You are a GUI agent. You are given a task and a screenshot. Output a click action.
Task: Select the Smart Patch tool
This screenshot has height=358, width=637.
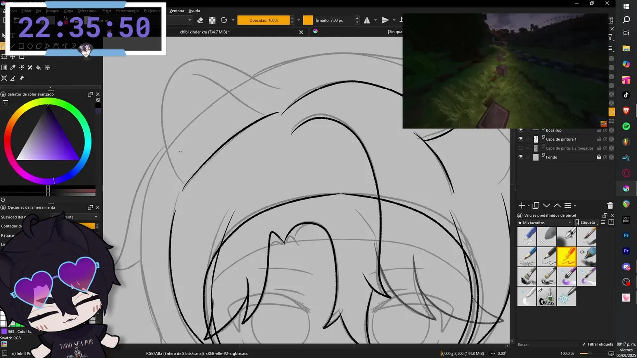(x=30, y=67)
